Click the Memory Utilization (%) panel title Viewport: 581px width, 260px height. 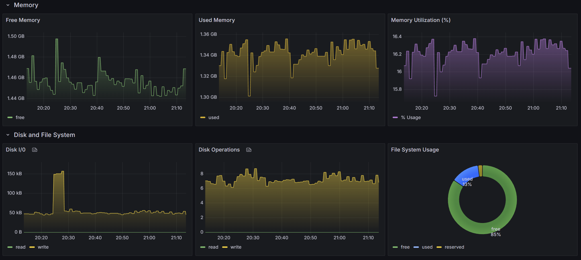[x=421, y=20]
